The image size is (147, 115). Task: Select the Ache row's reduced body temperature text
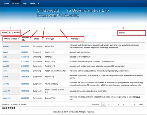click(x=80, y=57)
